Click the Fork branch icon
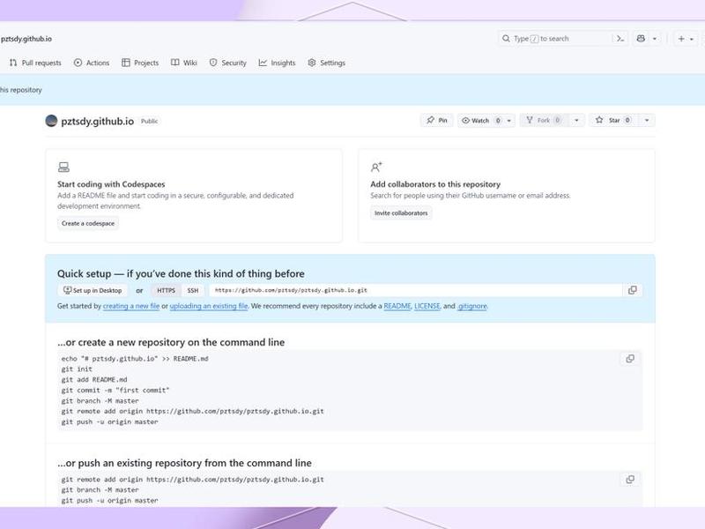The width and height of the screenshot is (705, 529). pos(530,120)
